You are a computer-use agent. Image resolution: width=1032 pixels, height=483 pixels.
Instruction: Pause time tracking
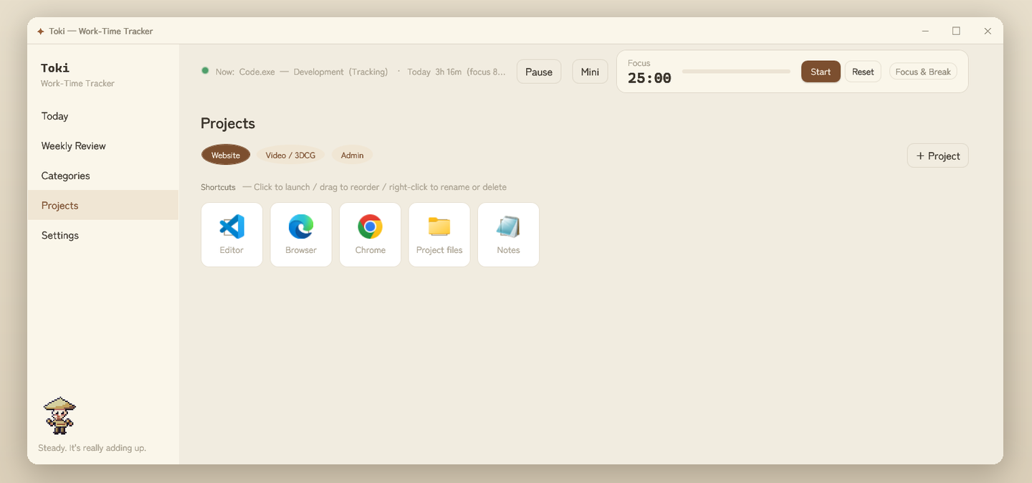tap(539, 72)
